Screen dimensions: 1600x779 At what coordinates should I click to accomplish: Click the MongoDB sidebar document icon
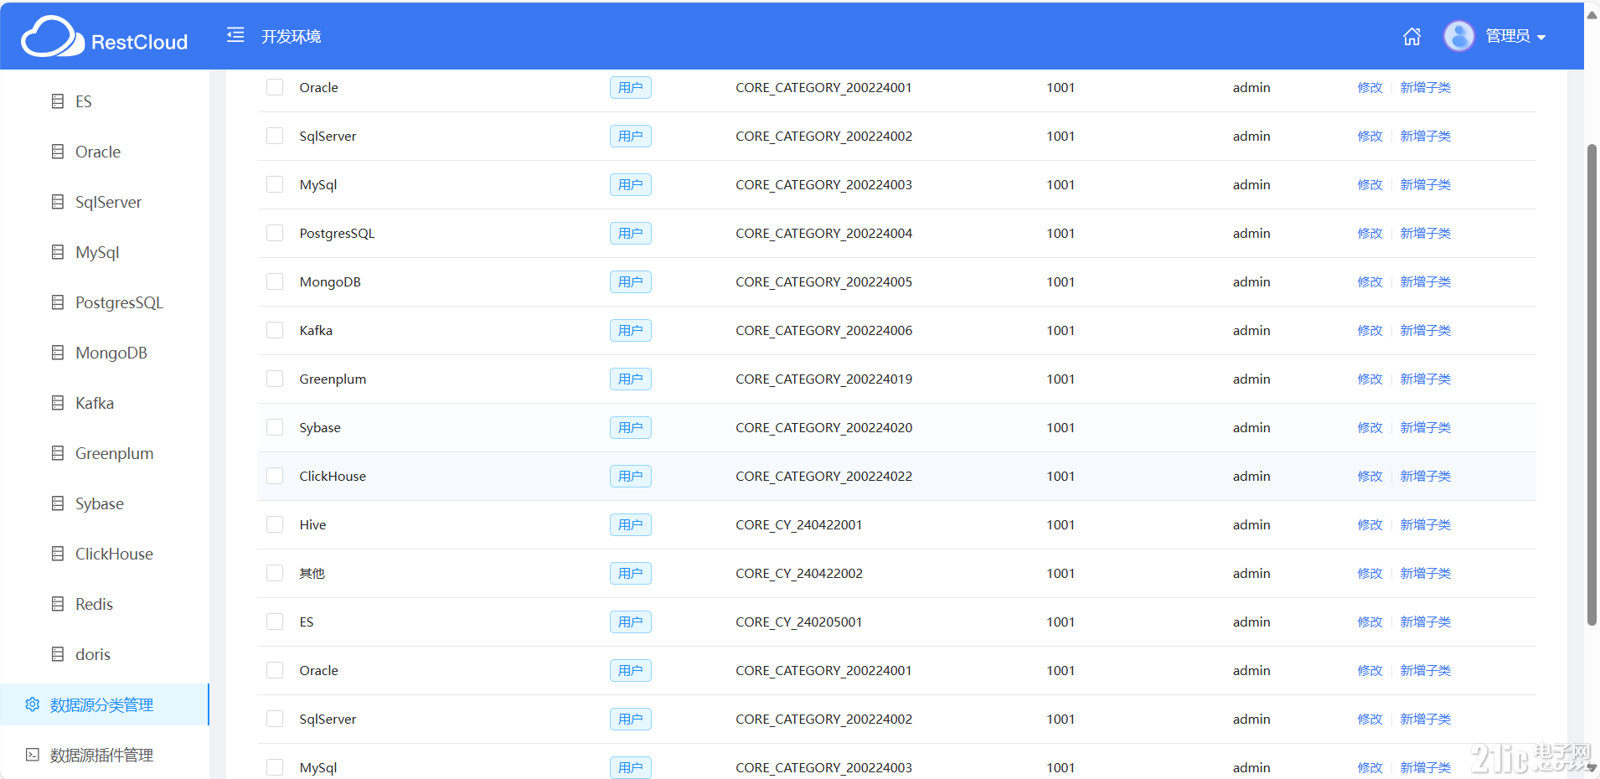[x=58, y=353]
